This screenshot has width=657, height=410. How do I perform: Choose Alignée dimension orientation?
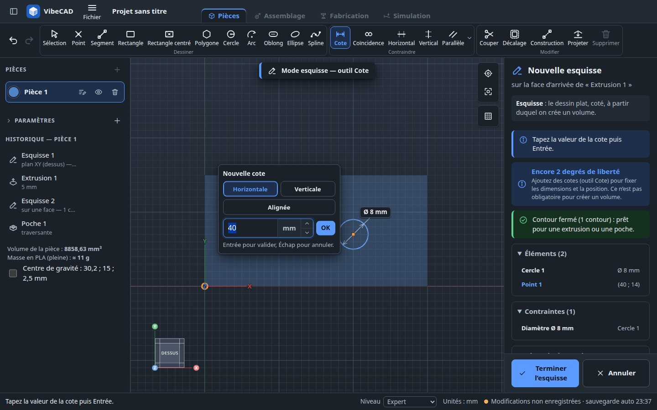coord(279,207)
